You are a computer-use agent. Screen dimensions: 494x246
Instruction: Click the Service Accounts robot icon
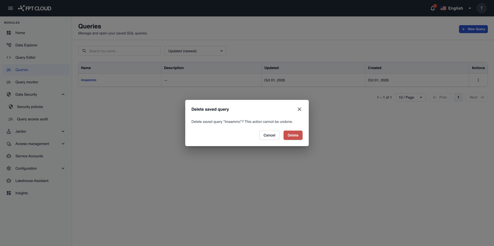tap(9, 156)
